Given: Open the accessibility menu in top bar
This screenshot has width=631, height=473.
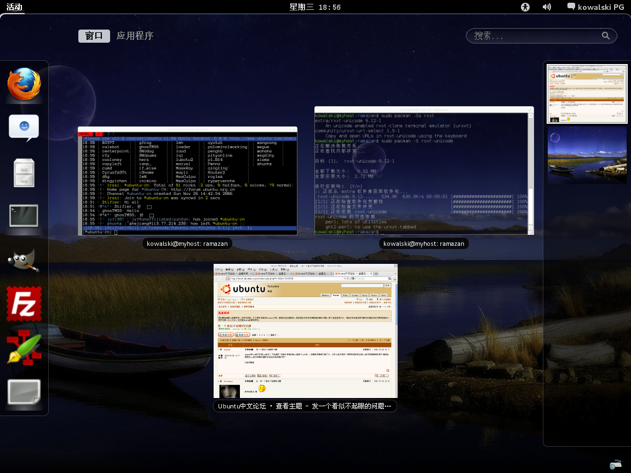Looking at the screenshot, I should point(525,7).
